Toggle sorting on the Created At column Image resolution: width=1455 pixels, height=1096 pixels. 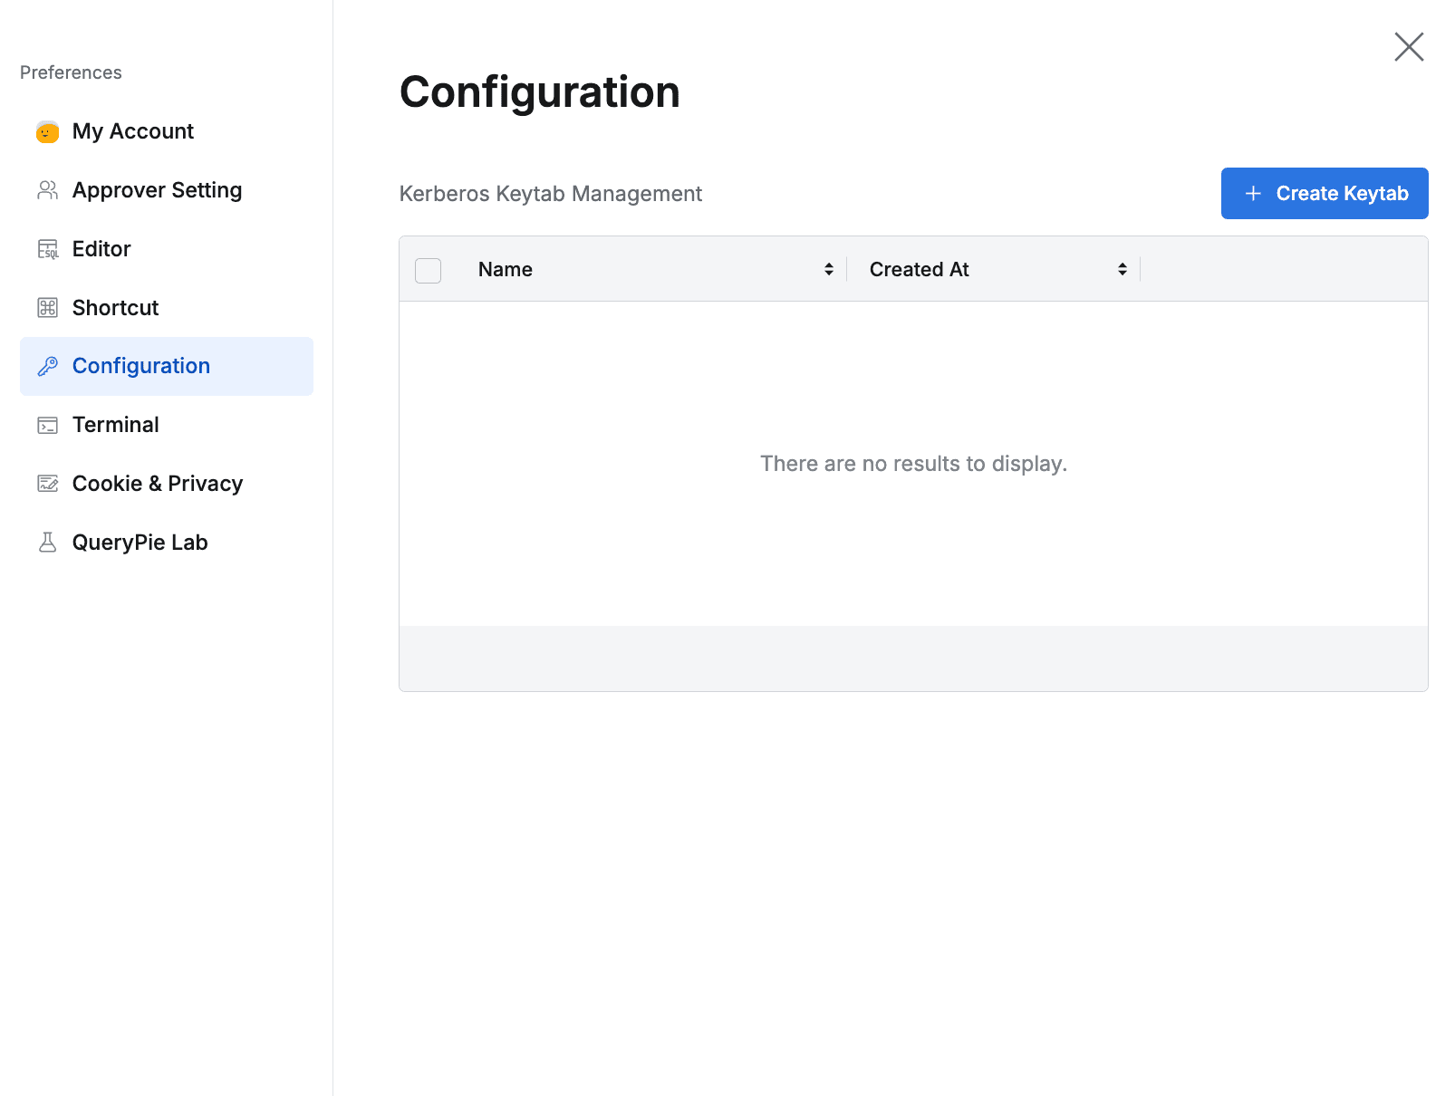click(x=1122, y=268)
